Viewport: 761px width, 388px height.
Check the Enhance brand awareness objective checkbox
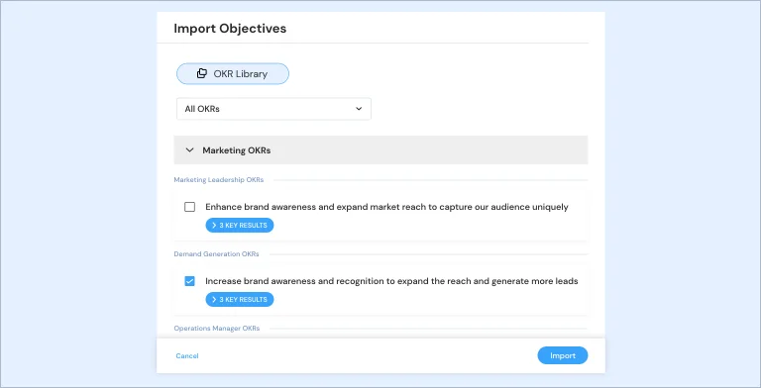click(x=190, y=207)
